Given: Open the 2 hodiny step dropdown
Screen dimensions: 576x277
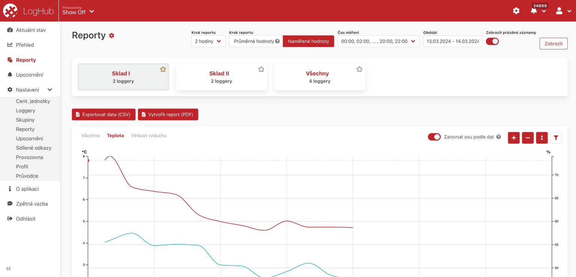Looking at the screenshot, I should pyautogui.click(x=208, y=41).
